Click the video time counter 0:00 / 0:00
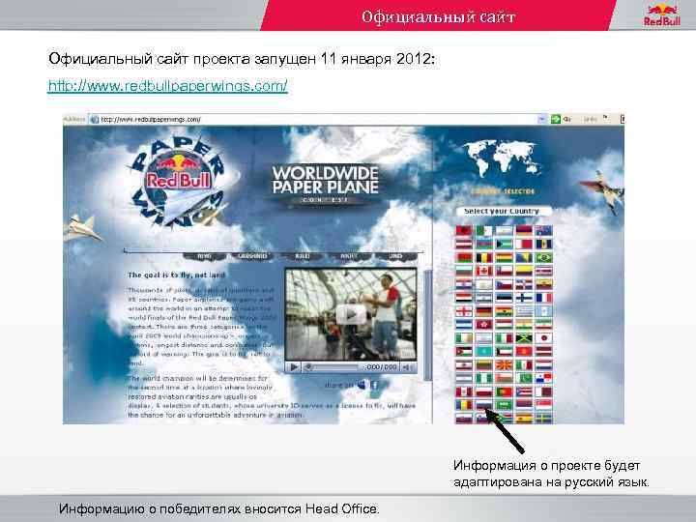Screen dimensions: 696x522 coord(382,367)
